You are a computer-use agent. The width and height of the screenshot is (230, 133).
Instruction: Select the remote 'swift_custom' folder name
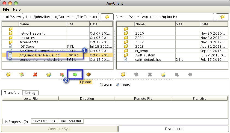[x=145, y=55]
